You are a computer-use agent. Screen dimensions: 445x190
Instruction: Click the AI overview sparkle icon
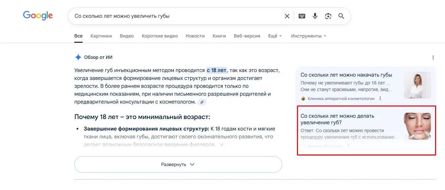click(78, 57)
